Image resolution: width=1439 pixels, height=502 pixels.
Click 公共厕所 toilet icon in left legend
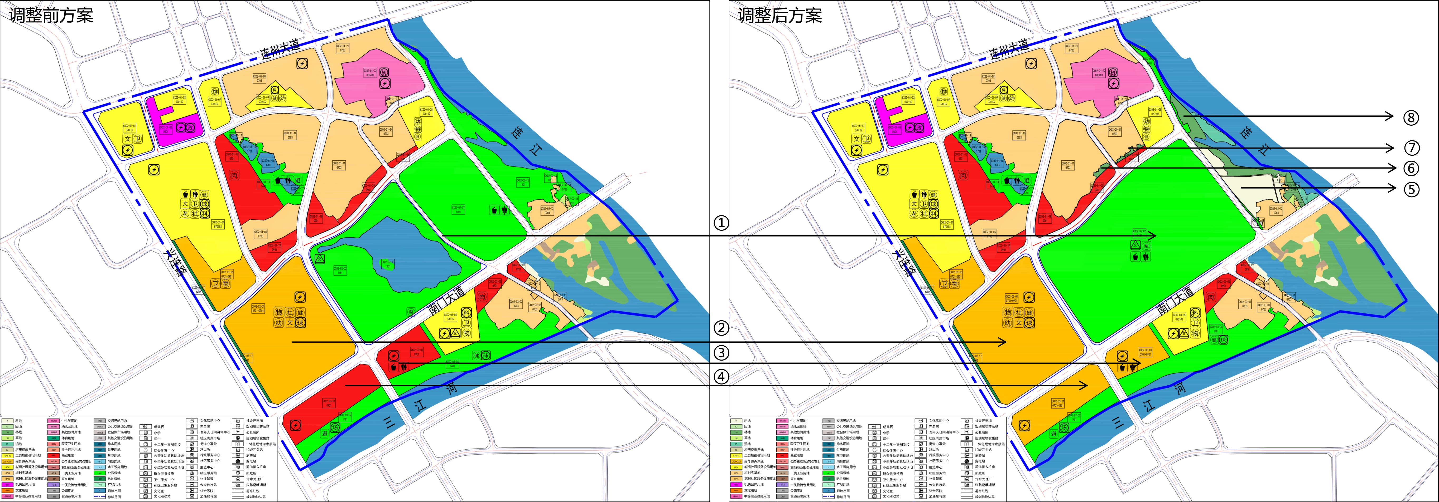(x=238, y=432)
